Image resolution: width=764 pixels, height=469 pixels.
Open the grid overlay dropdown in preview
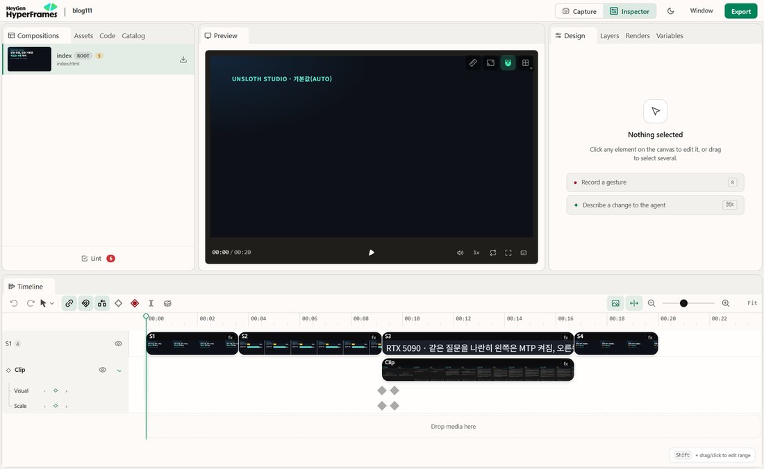coord(526,62)
